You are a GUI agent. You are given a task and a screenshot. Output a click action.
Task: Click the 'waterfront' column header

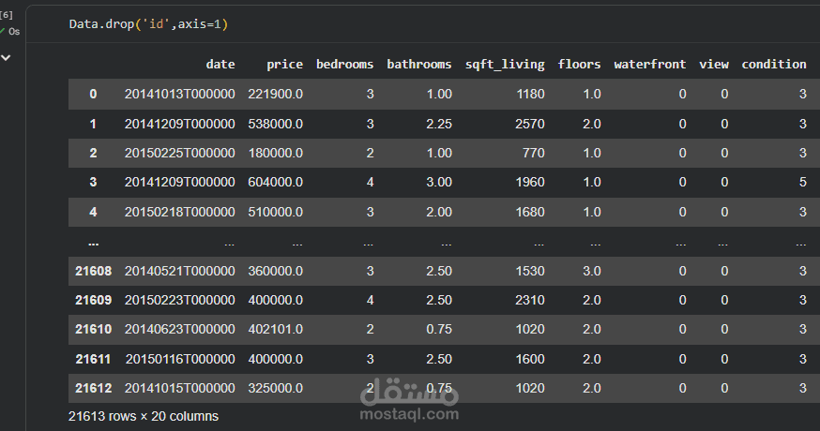tap(649, 65)
